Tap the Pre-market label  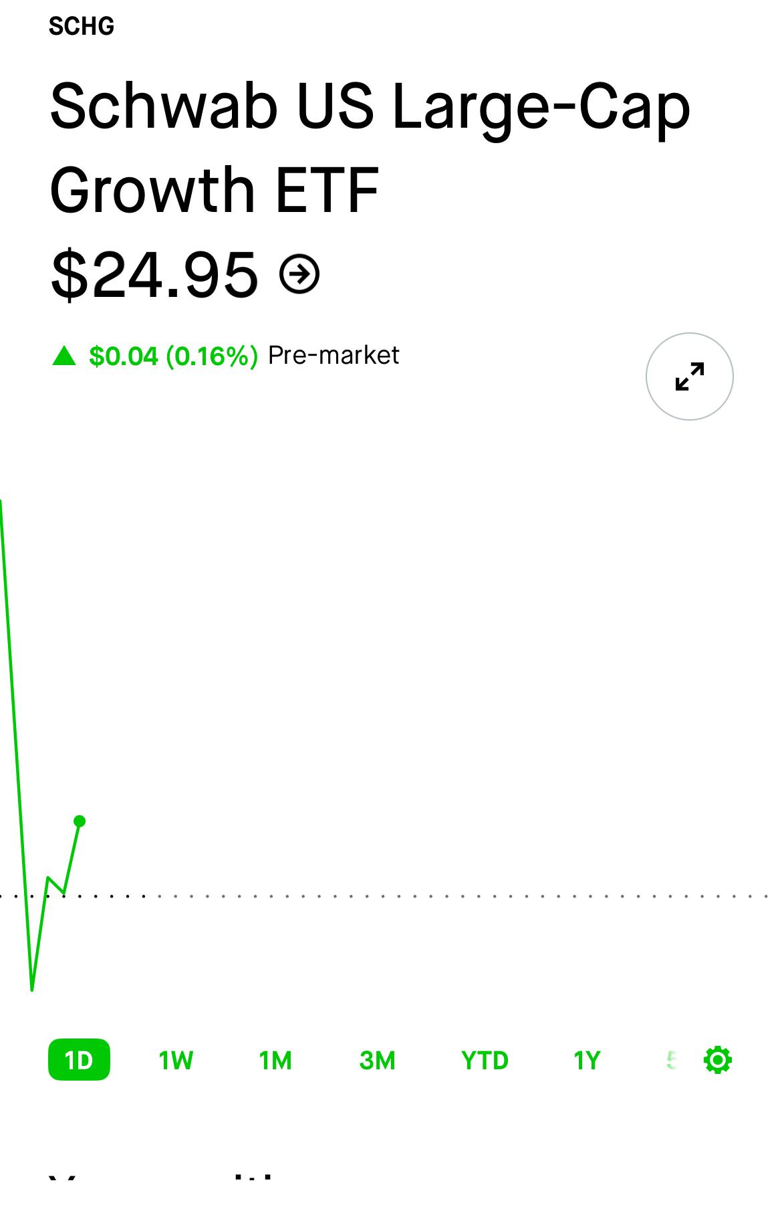point(334,355)
